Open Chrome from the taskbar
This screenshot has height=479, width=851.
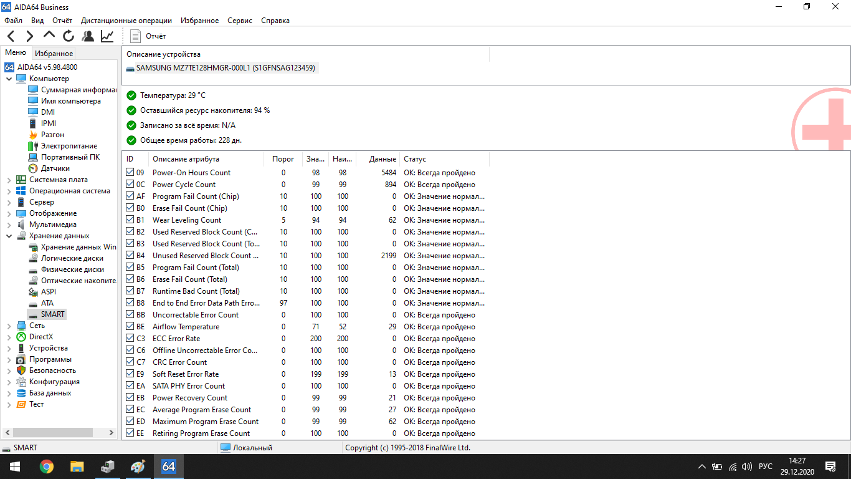pyautogui.click(x=46, y=467)
